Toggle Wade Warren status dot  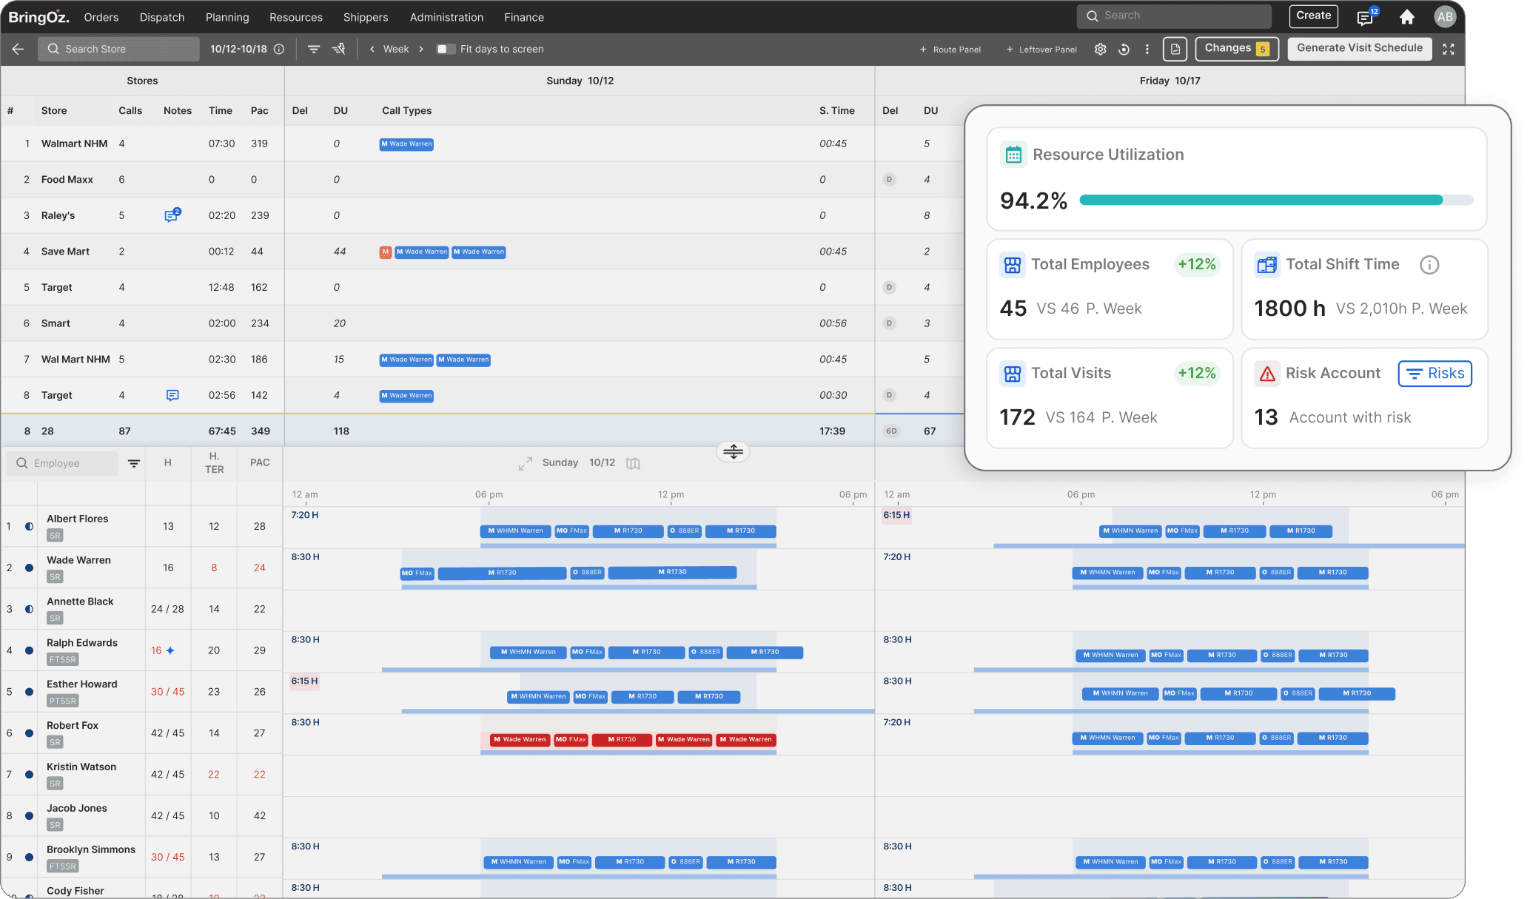pos(29,568)
